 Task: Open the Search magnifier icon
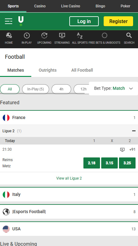click(129, 36)
